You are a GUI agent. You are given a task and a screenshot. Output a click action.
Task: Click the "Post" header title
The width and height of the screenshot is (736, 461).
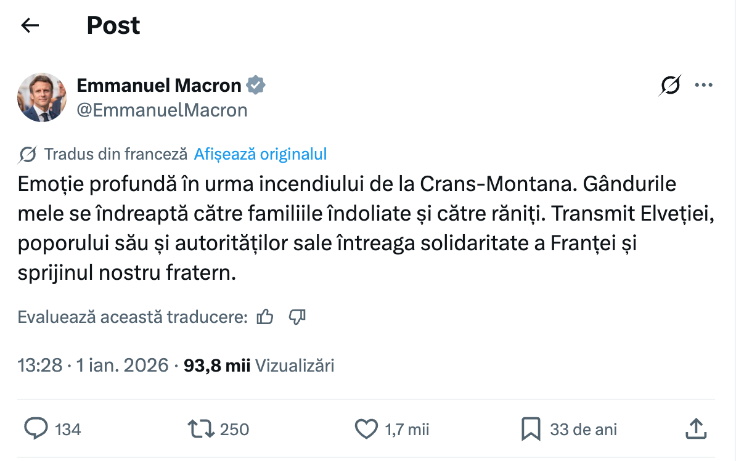(x=113, y=25)
